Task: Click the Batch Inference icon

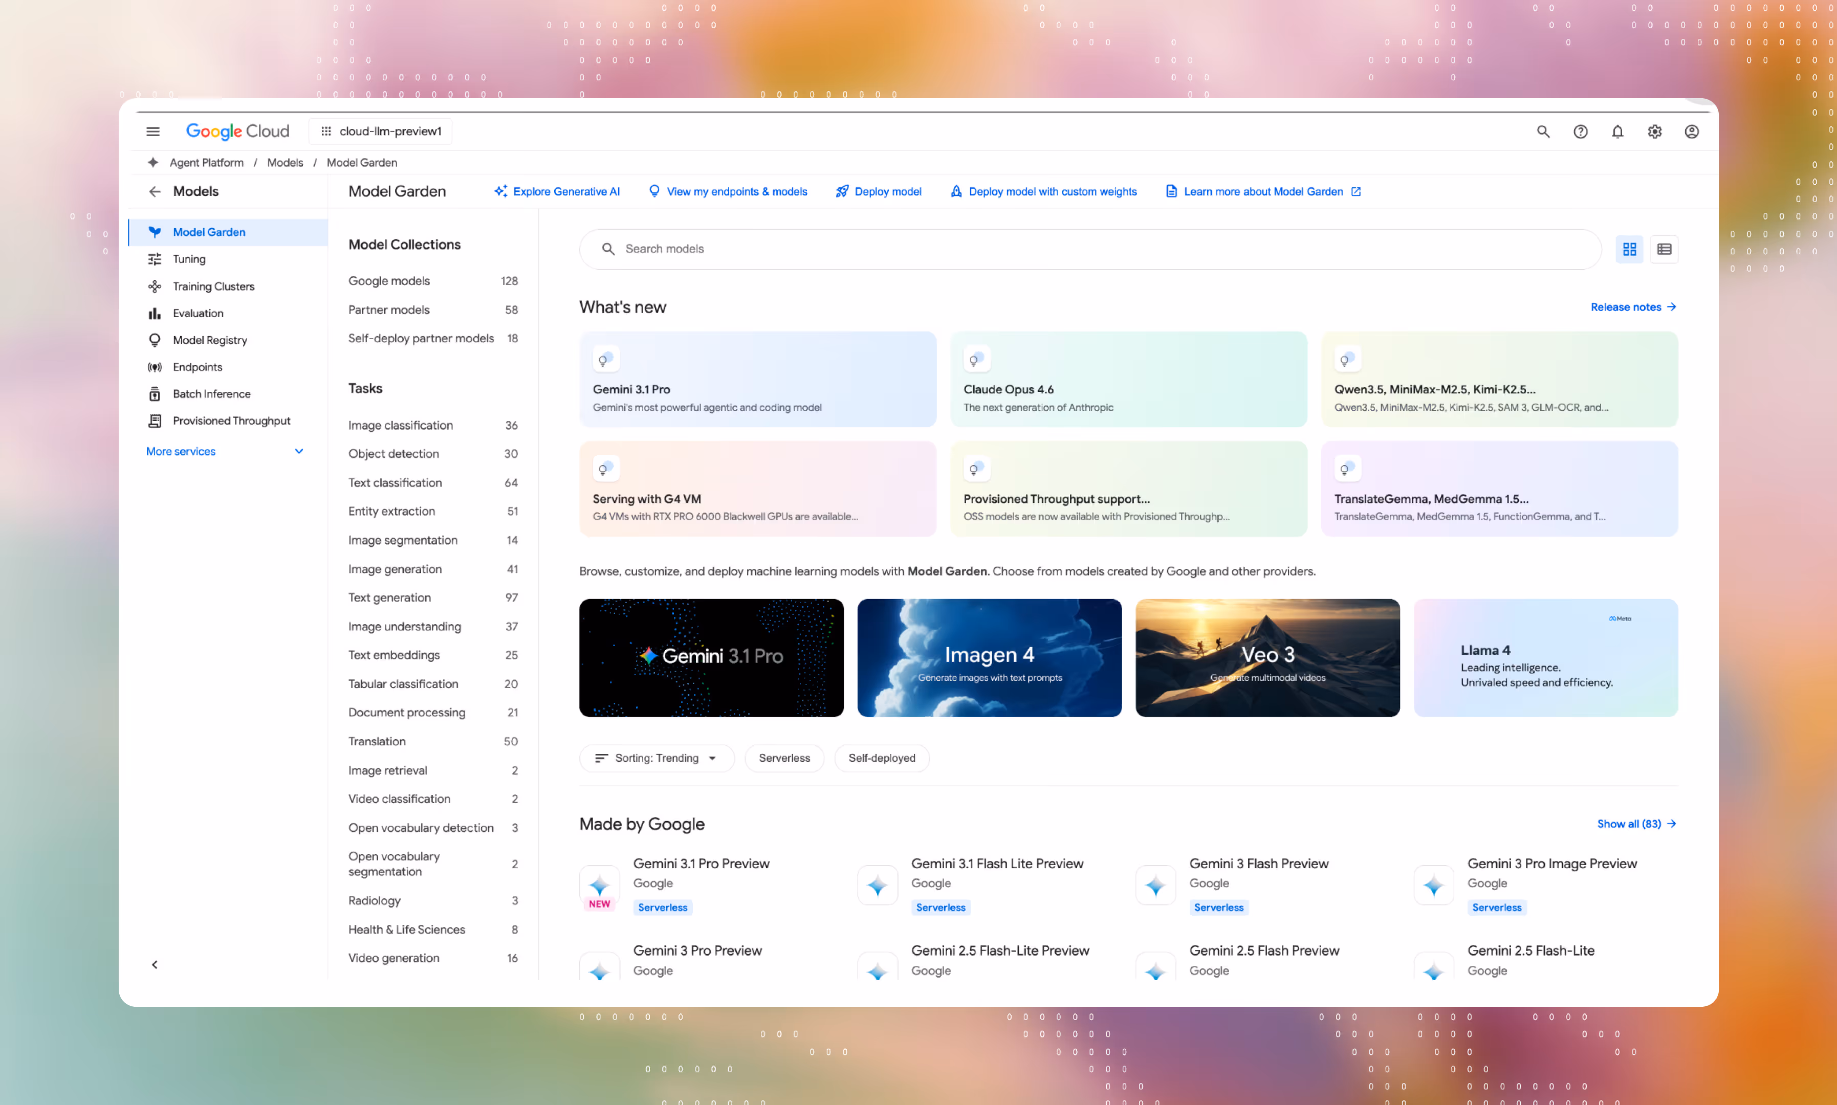Action: (x=154, y=394)
